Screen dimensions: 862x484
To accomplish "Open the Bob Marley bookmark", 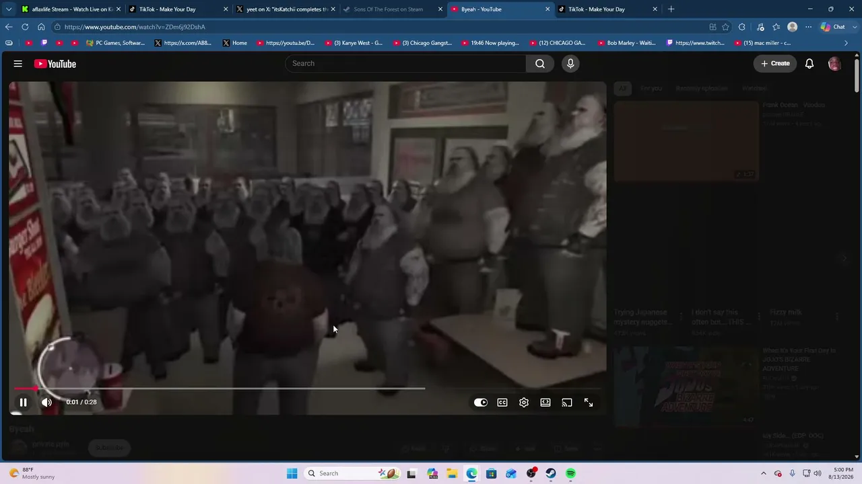I will (x=626, y=43).
